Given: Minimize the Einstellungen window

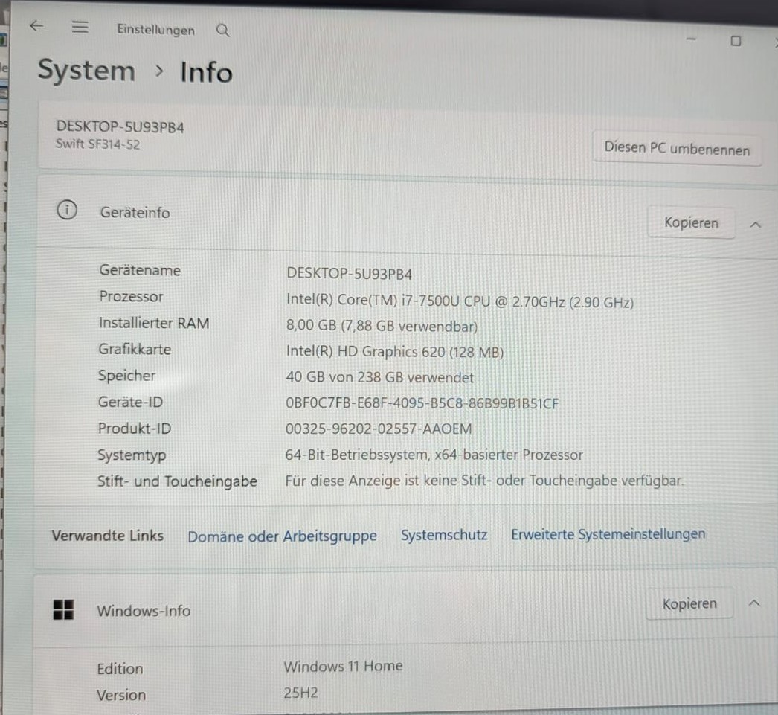Looking at the screenshot, I should (x=691, y=39).
